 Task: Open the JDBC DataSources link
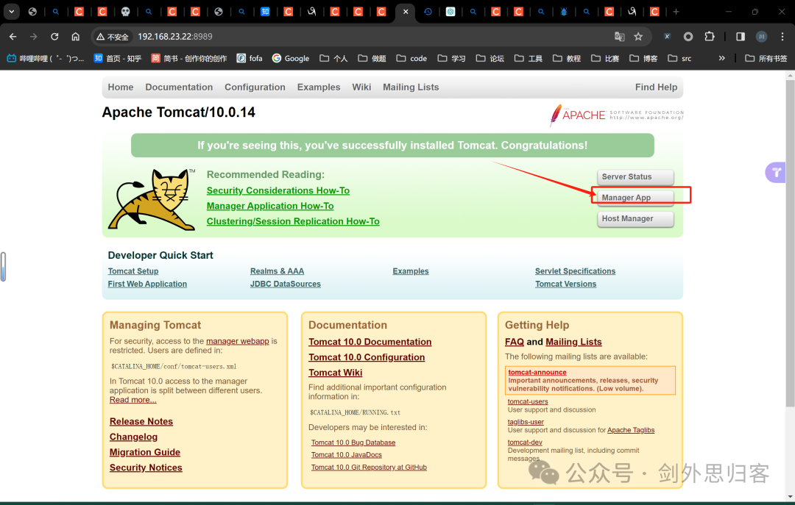coord(286,284)
